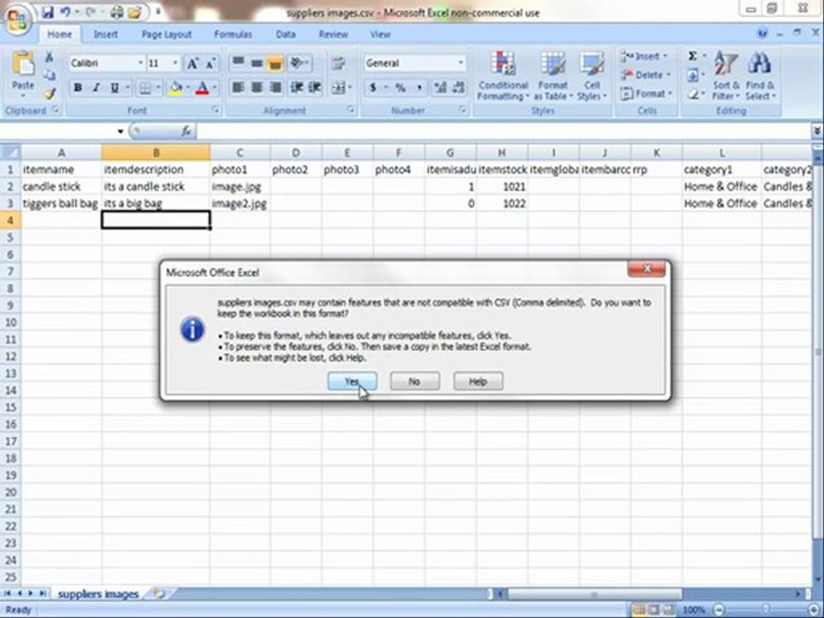The image size is (824, 618).
Task: Decrease font size with Shrink Font
Action: (210, 64)
